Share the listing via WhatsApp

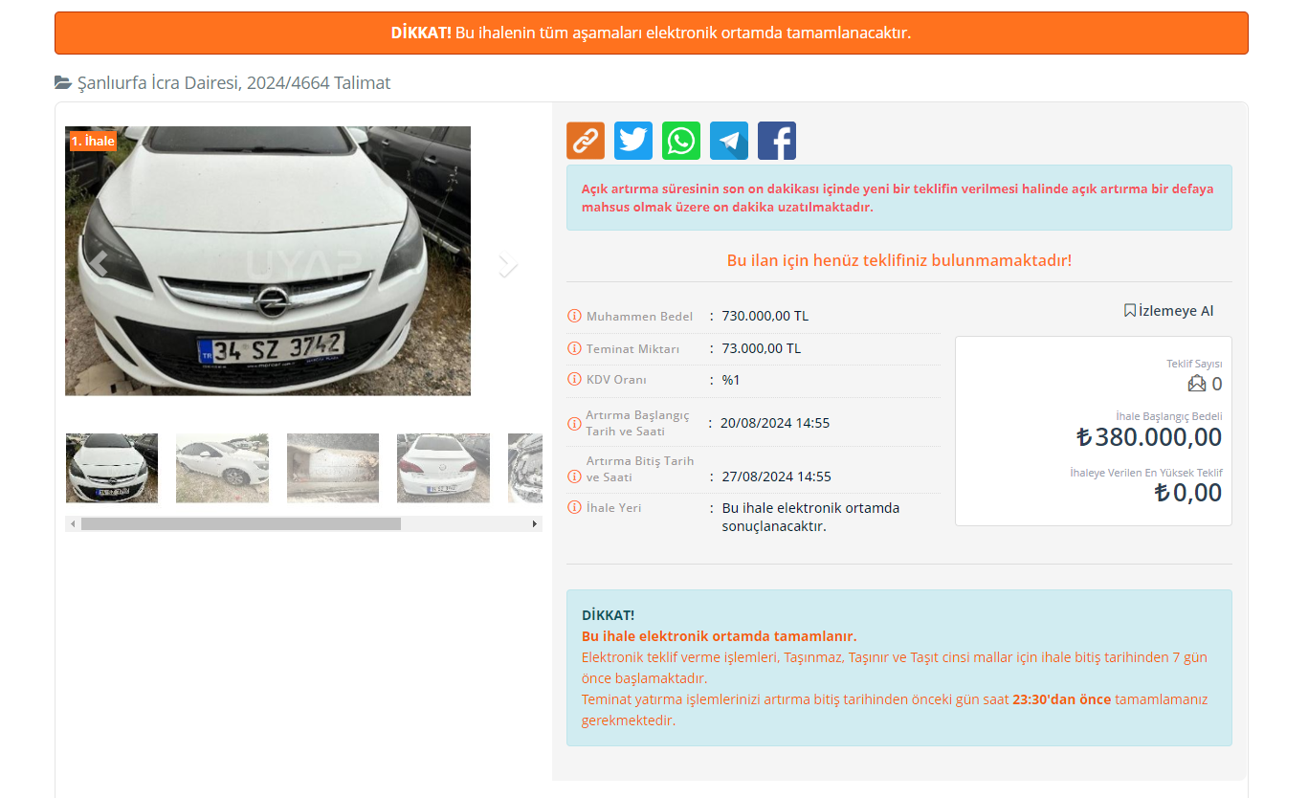(680, 141)
